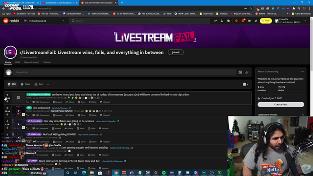Click the Cortana circle in taskbar

[x=67, y=173]
